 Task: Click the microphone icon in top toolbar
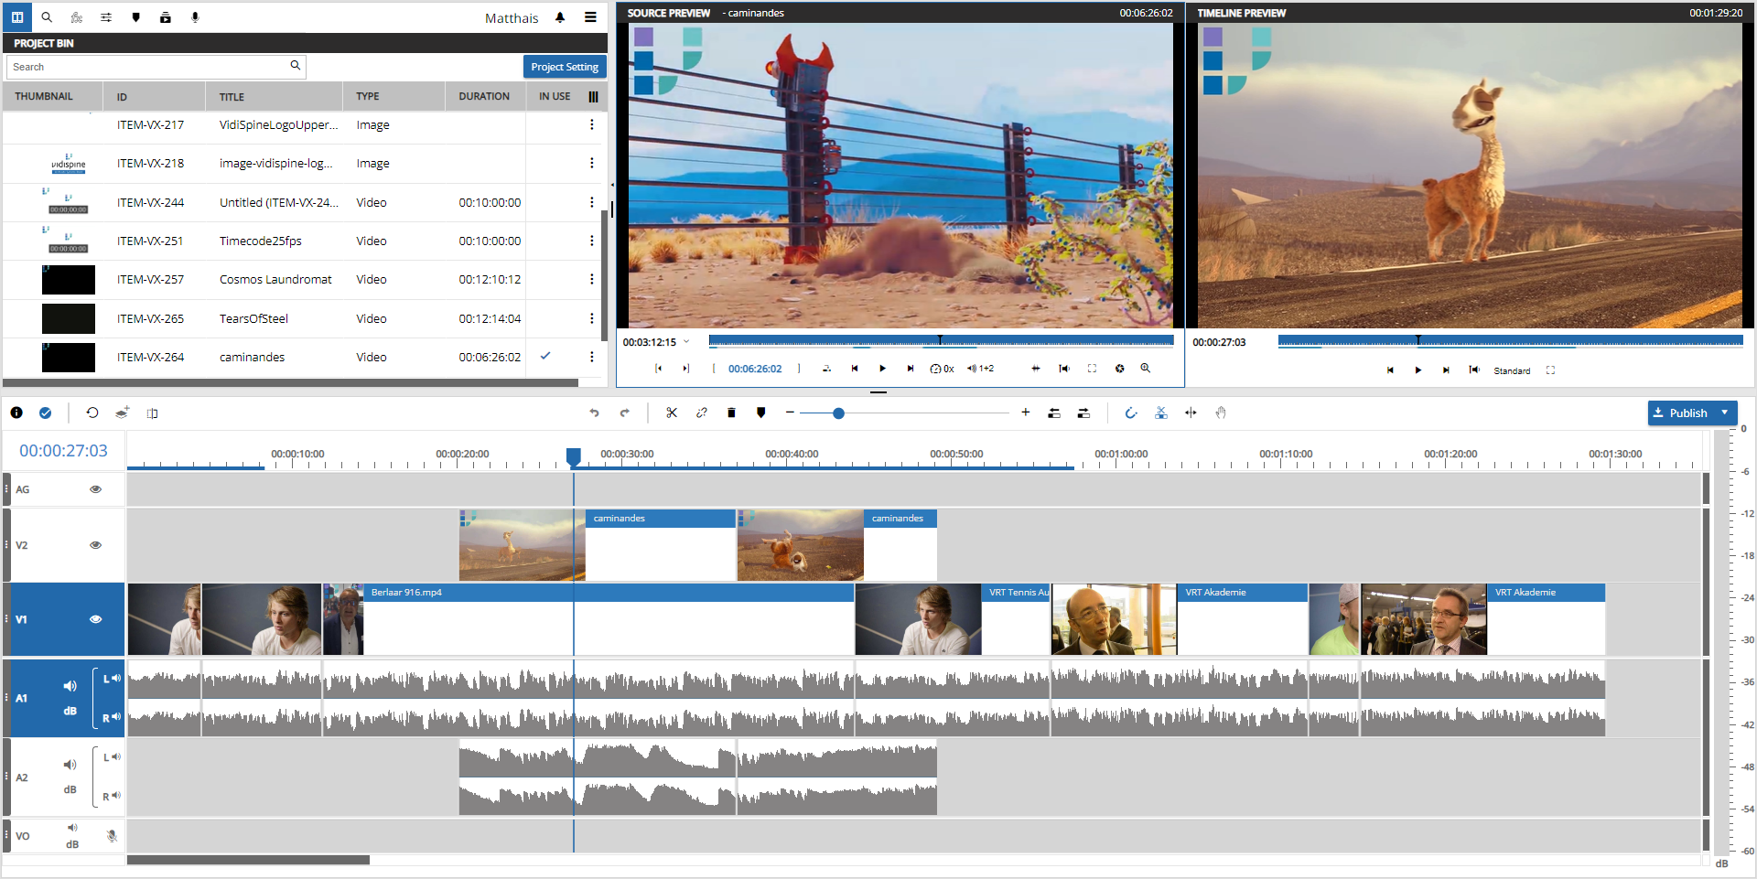[x=195, y=17]
